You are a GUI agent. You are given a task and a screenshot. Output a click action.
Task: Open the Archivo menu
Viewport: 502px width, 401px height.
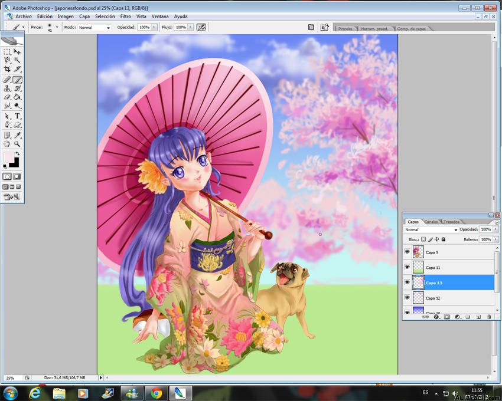(24, 17)
